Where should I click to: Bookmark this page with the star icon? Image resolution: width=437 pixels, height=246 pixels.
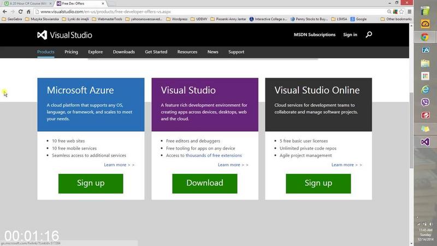point(401,11)
